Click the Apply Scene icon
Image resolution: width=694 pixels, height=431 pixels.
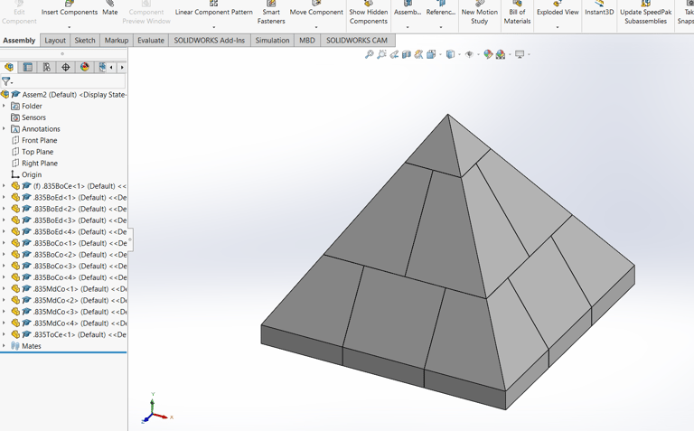tap(501, 54)
